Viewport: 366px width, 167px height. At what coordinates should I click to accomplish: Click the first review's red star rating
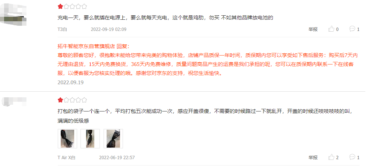[60, 7]
